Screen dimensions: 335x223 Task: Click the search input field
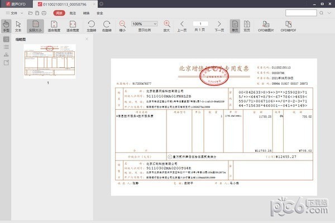click(x=301, y=13)
